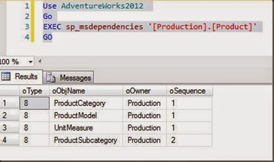Select the ProductCategory cell

click(x=86, y=103)
